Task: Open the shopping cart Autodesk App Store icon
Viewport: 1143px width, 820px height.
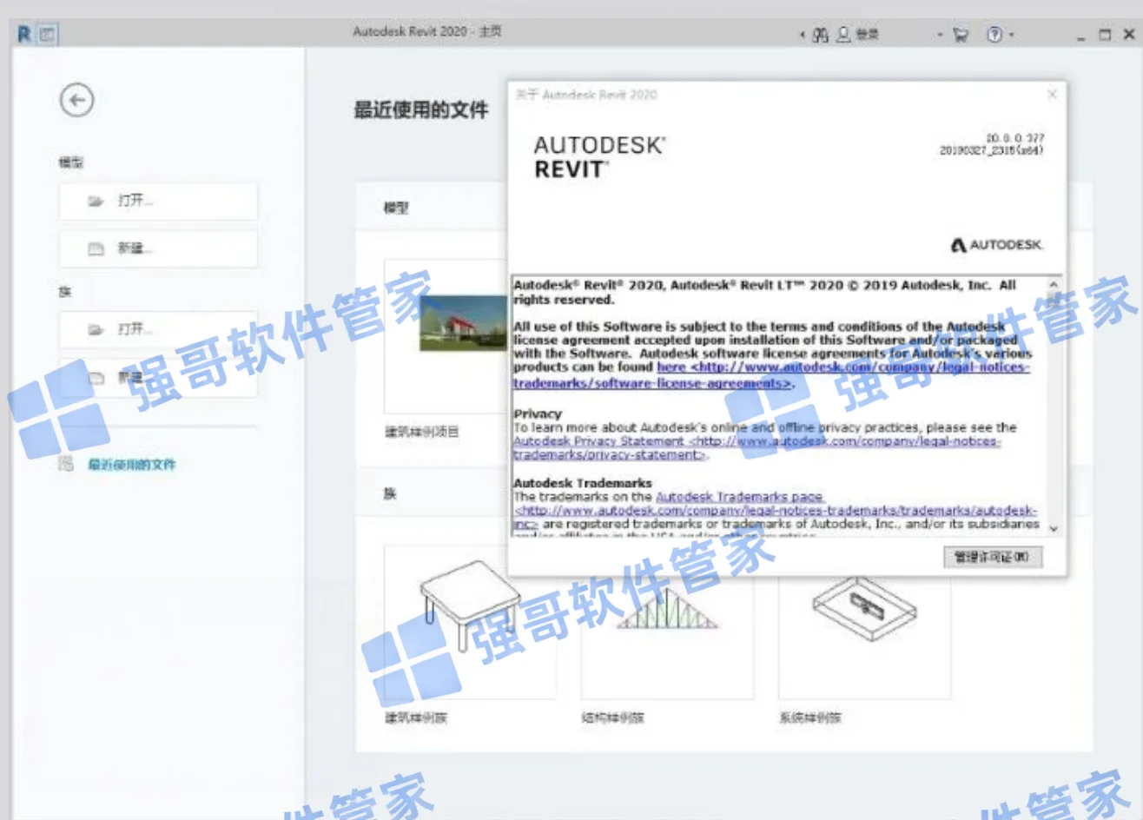Action: tap(961, 35)
